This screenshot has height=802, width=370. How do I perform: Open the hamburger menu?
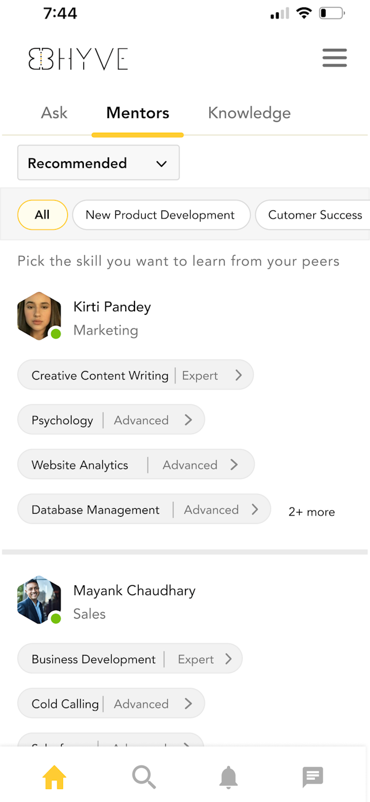coord(335,58)
